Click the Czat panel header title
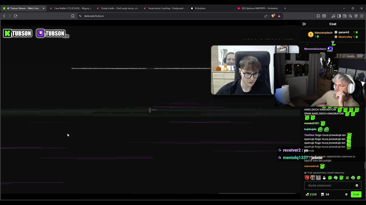The image size is (366, 205). pyautogui.click(x=333, y=24)
